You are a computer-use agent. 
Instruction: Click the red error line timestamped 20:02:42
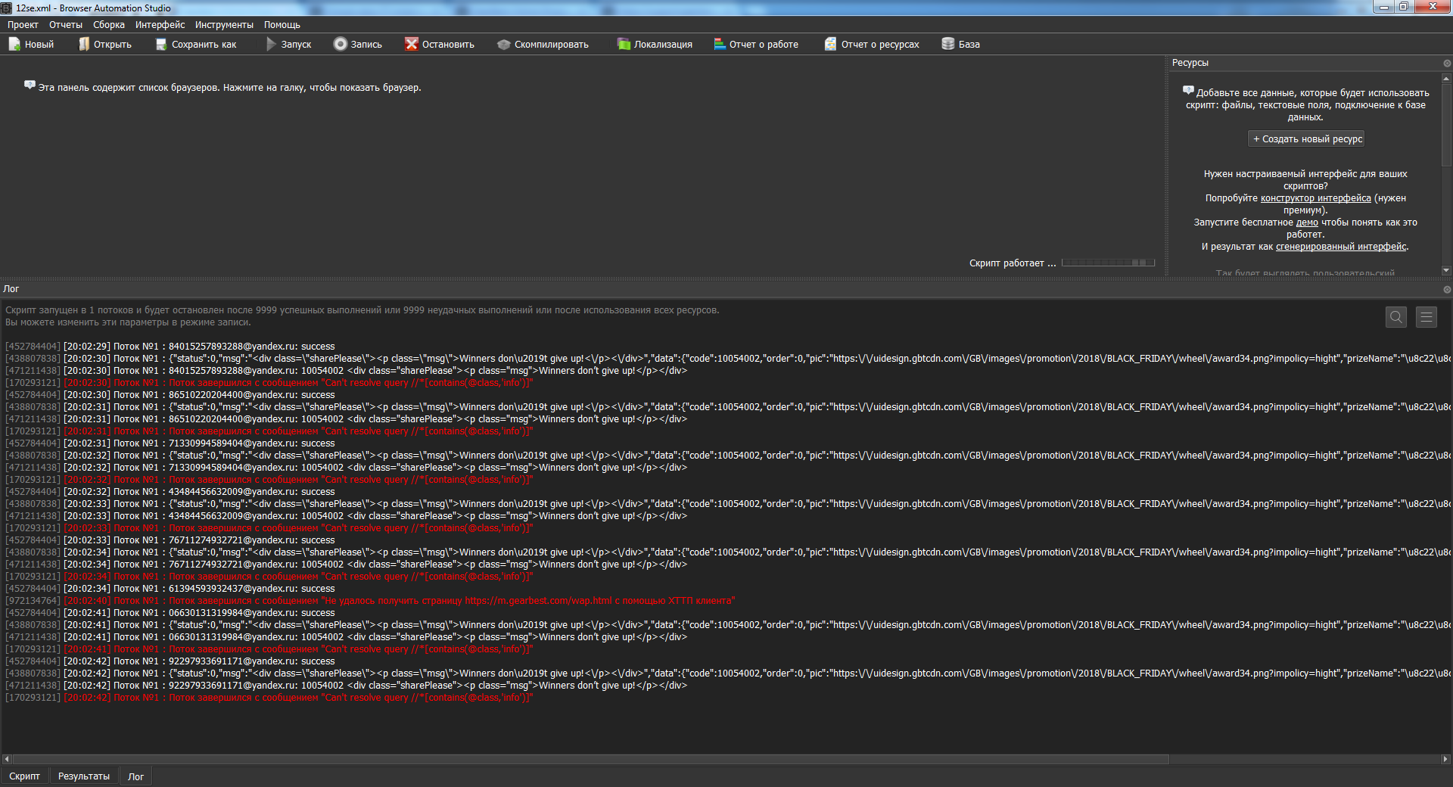269,698
